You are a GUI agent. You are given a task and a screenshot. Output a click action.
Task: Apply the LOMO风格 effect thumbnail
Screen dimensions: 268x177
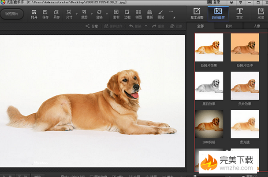[209, 124]
